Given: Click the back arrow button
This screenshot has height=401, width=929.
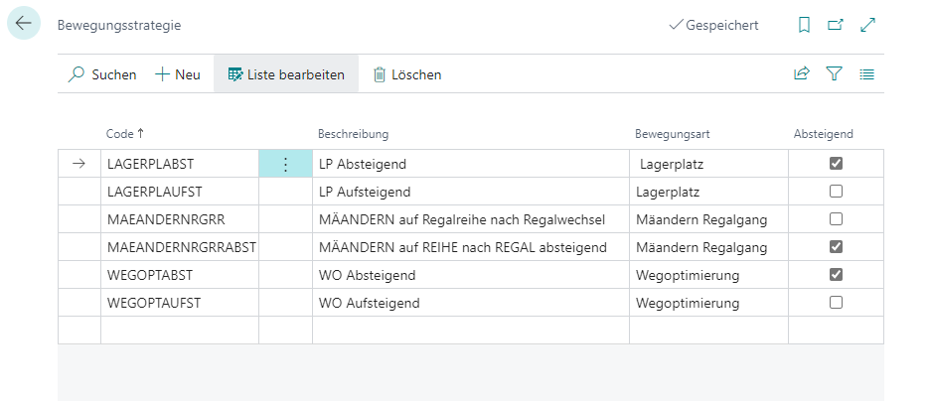Looking at the screenshot, I should pos(24,24).
